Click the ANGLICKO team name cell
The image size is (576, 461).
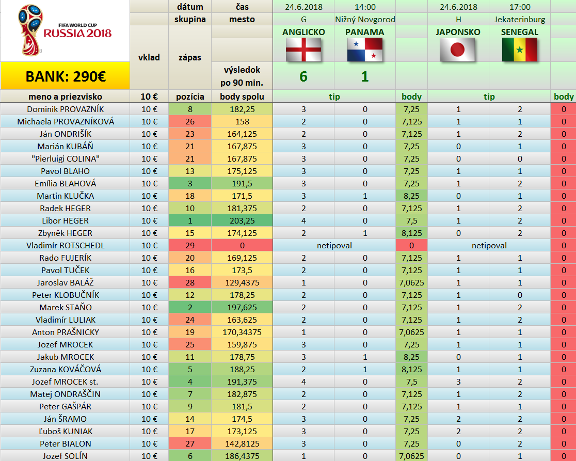coord(303,32)
